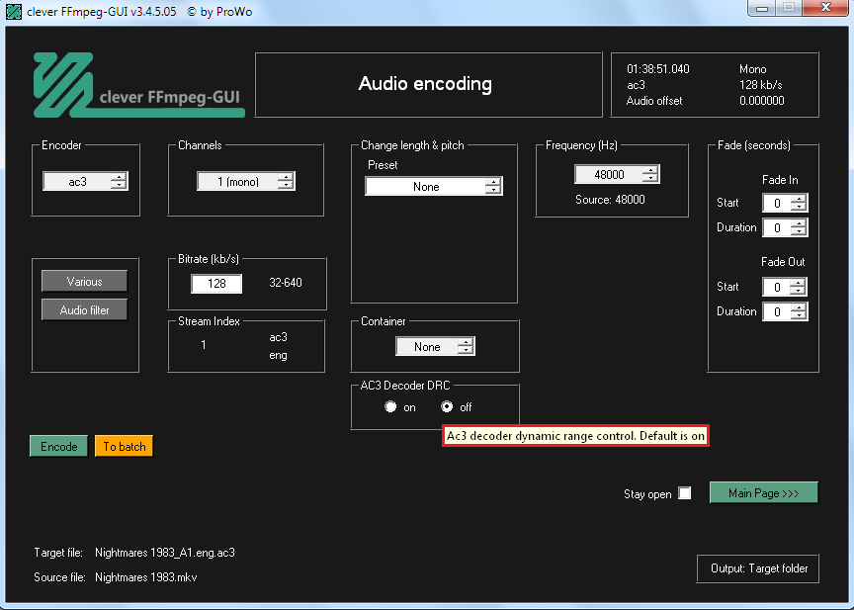Click the Bitrate input field showing 128

(x=216, y=283)
